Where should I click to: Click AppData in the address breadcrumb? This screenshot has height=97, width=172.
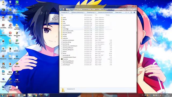(97, 9)
